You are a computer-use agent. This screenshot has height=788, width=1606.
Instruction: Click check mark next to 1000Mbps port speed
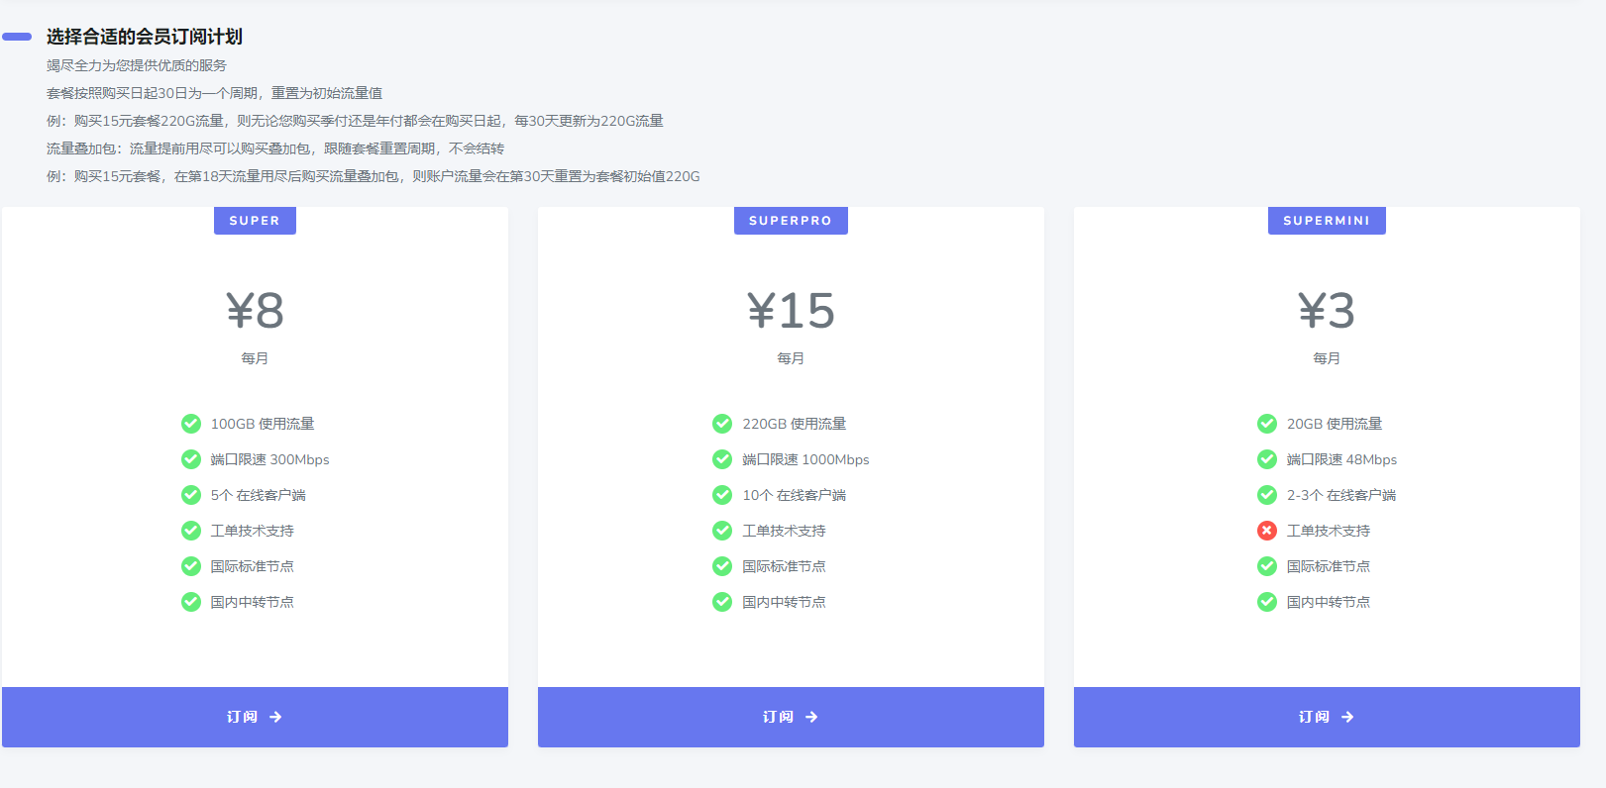pos(722,459)
